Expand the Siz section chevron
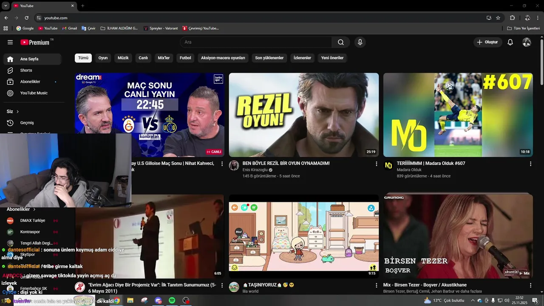544x306 pixels. [x=17, y=111]
